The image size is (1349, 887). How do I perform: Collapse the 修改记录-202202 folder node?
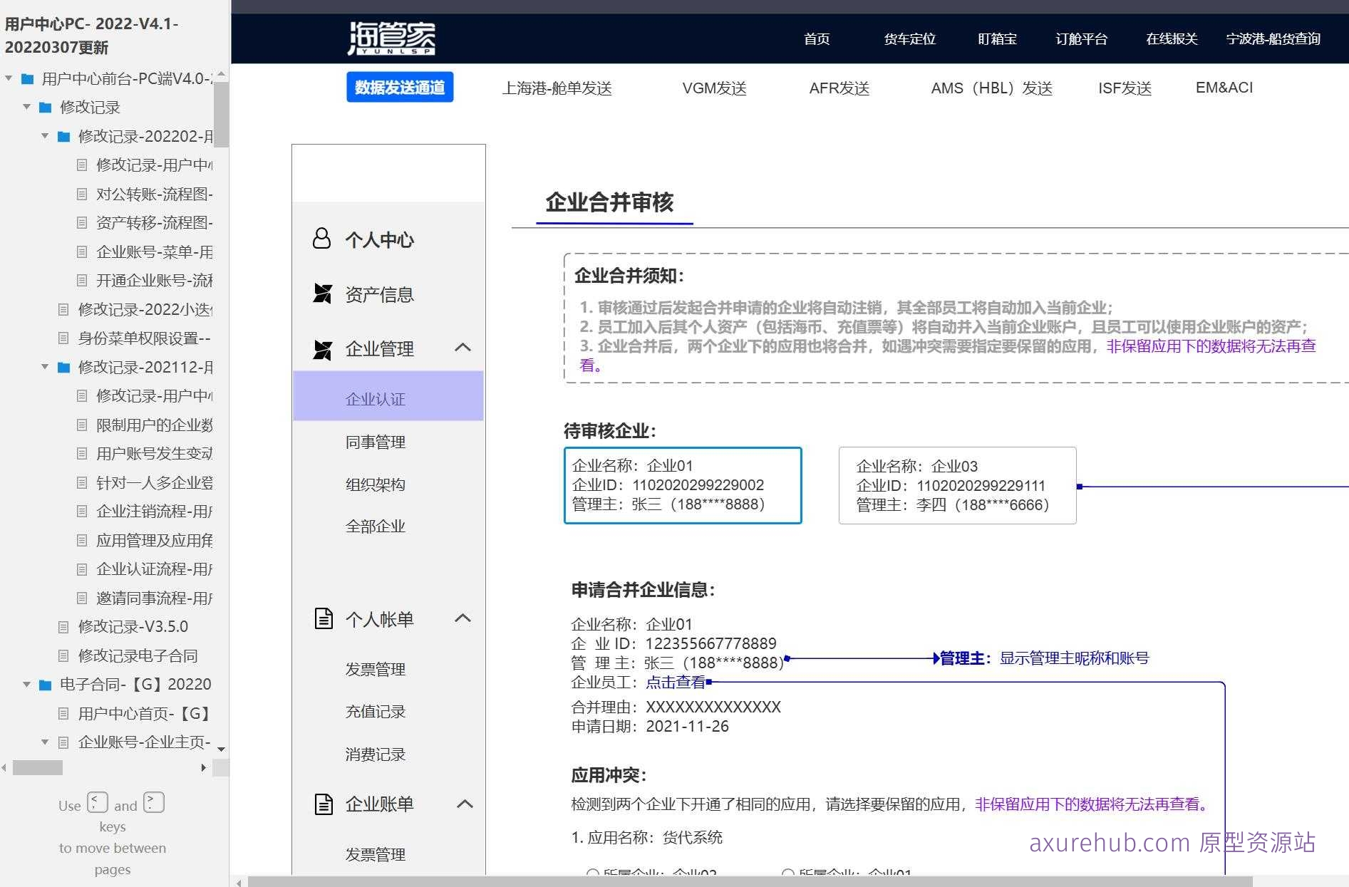pos(44,135)
